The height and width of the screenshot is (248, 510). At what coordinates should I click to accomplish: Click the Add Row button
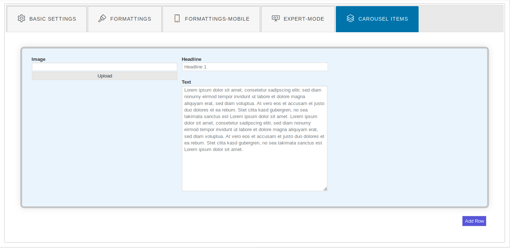[x=474, y=221]
